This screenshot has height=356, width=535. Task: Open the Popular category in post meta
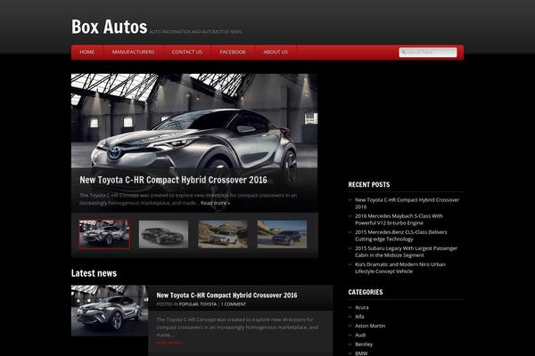click(188, 304)
